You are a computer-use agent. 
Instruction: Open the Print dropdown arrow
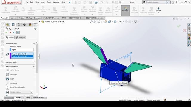click(98, 2)
